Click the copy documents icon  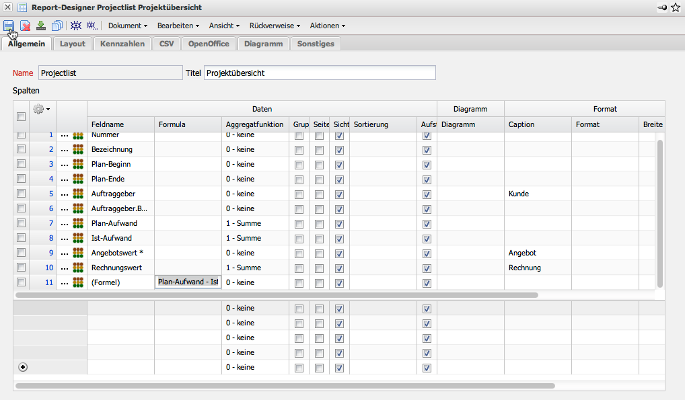[x=57, y=26]
